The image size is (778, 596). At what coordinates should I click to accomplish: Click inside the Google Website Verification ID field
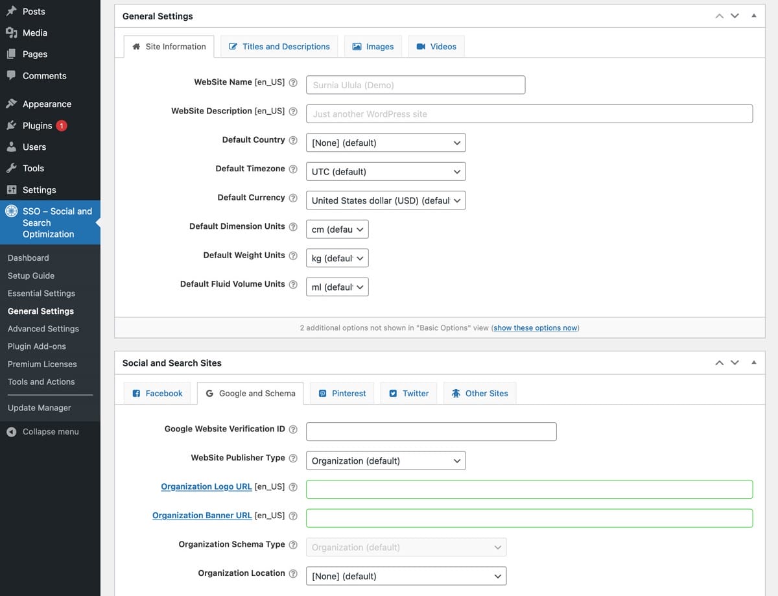[431, 431]
